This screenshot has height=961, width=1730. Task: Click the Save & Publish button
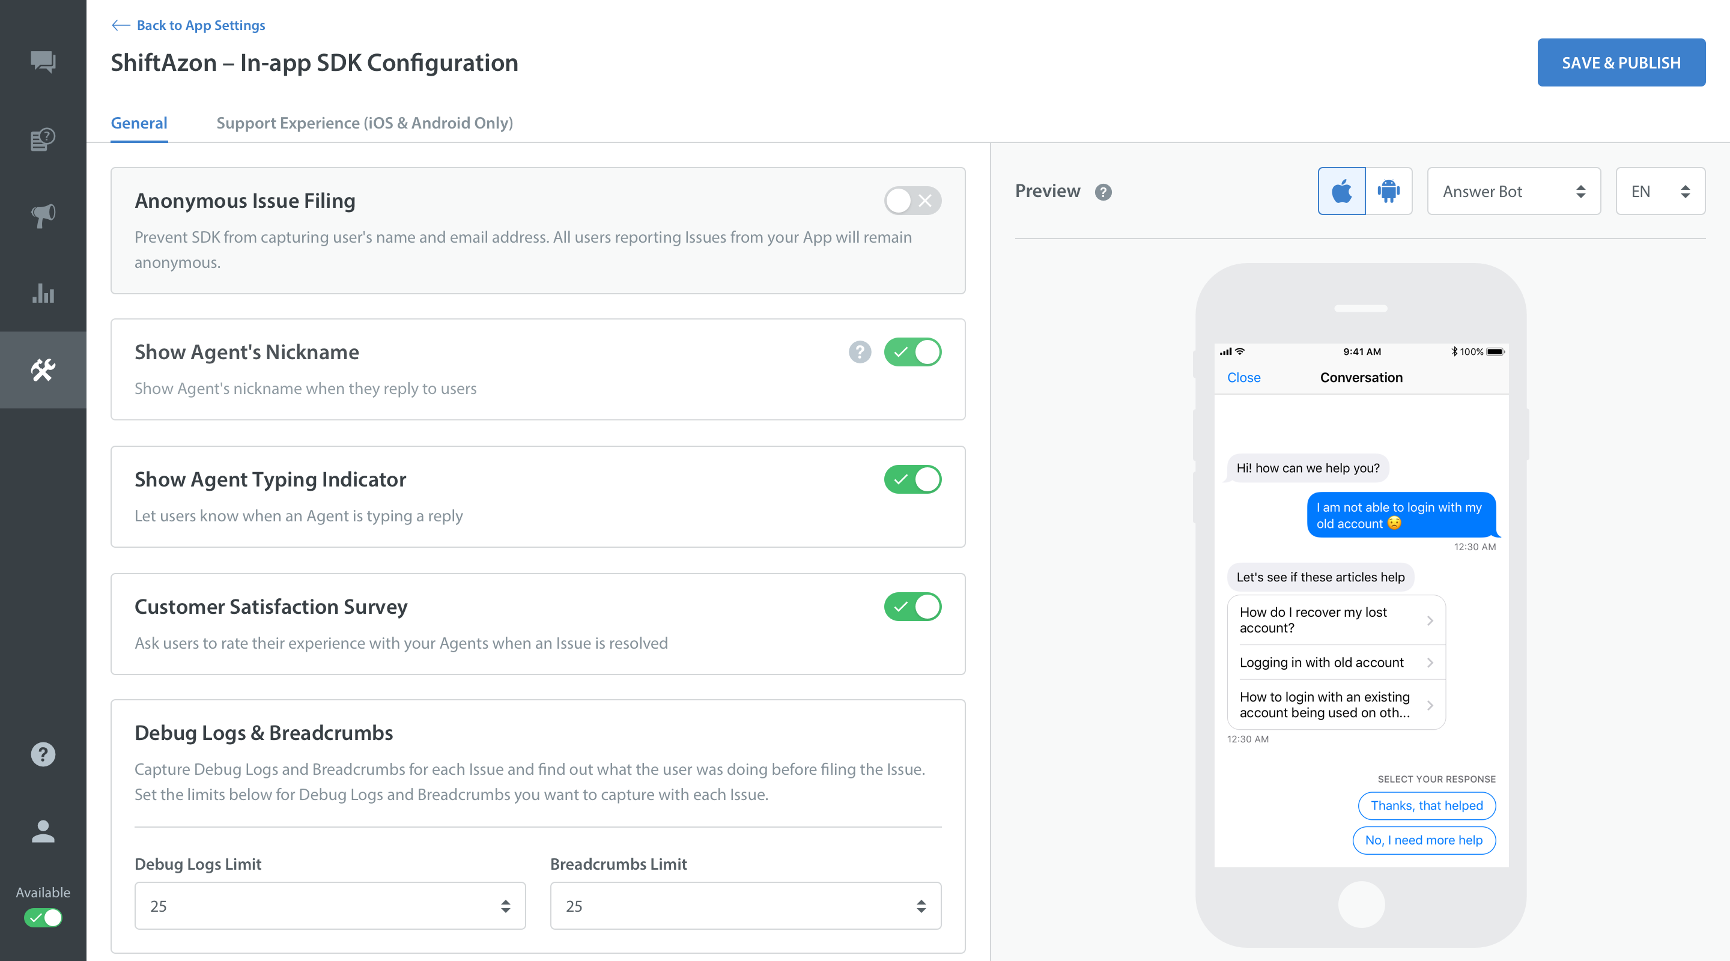tap(1621, 62)
